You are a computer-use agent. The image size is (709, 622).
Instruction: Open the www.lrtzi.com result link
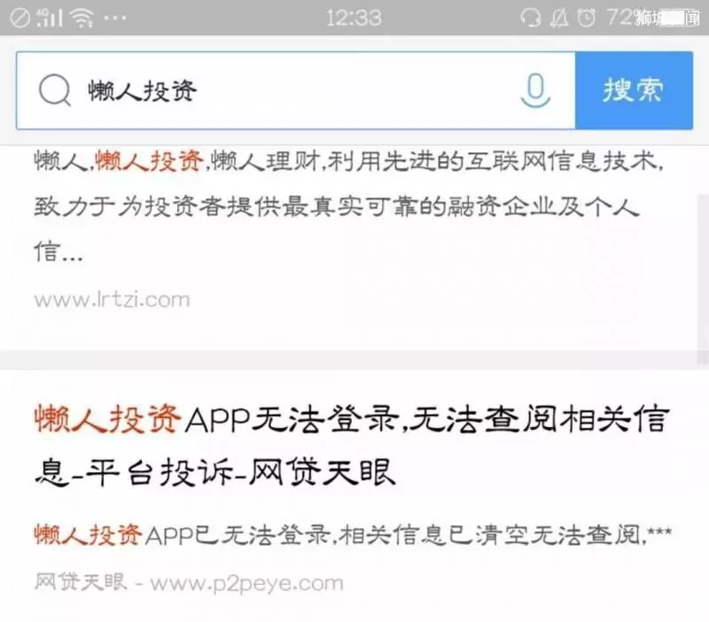point(112,299)
